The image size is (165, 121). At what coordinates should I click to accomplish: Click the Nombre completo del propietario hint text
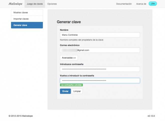click(x=81, y=40)
